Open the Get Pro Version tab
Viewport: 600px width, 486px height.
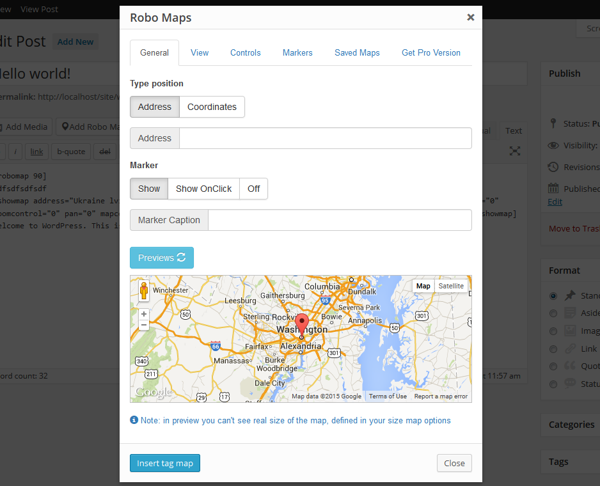[x=431, y=53]
